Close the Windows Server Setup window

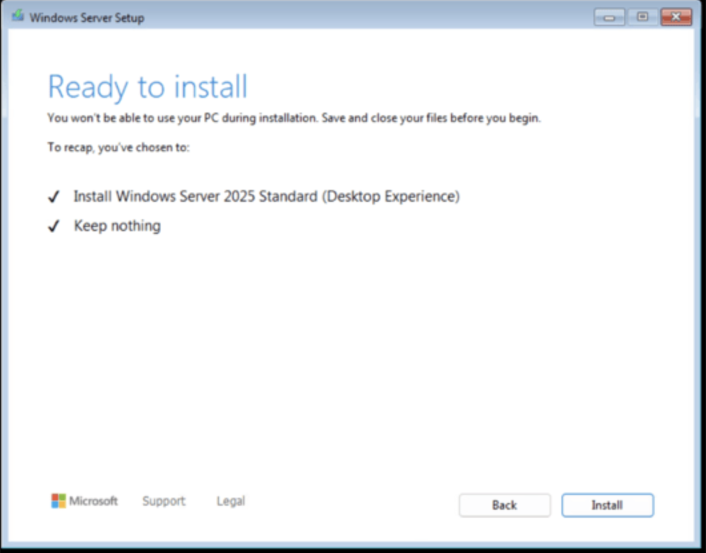pyautogui.click(x=676, y=17)
